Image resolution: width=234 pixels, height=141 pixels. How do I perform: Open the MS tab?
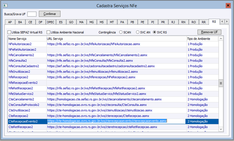point(101,22)
